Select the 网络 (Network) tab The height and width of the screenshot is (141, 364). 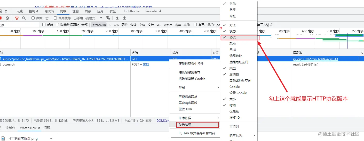[x=63, y=11]
